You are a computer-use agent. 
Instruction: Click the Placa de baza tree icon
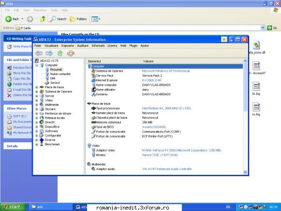42,87
